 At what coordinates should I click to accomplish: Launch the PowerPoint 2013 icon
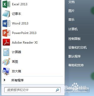(x=6, y=33)
